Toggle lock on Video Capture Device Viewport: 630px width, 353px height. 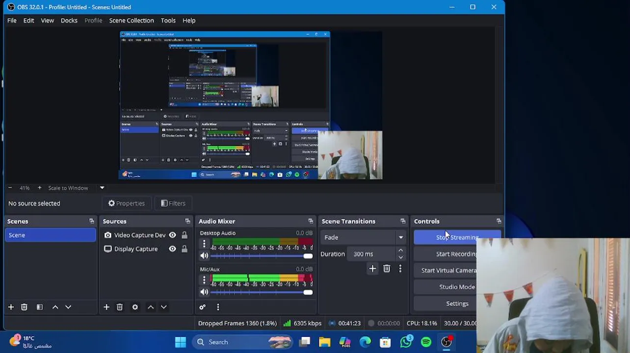tap(184, 235)
